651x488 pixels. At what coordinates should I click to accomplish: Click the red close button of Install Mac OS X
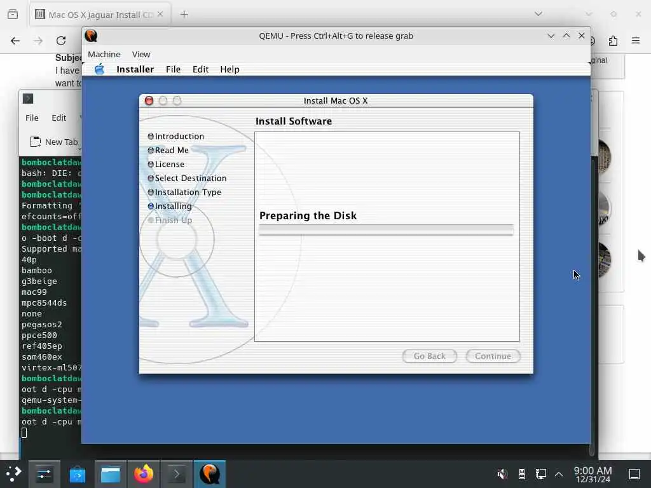pyautogui.click(x=149, y=101)
